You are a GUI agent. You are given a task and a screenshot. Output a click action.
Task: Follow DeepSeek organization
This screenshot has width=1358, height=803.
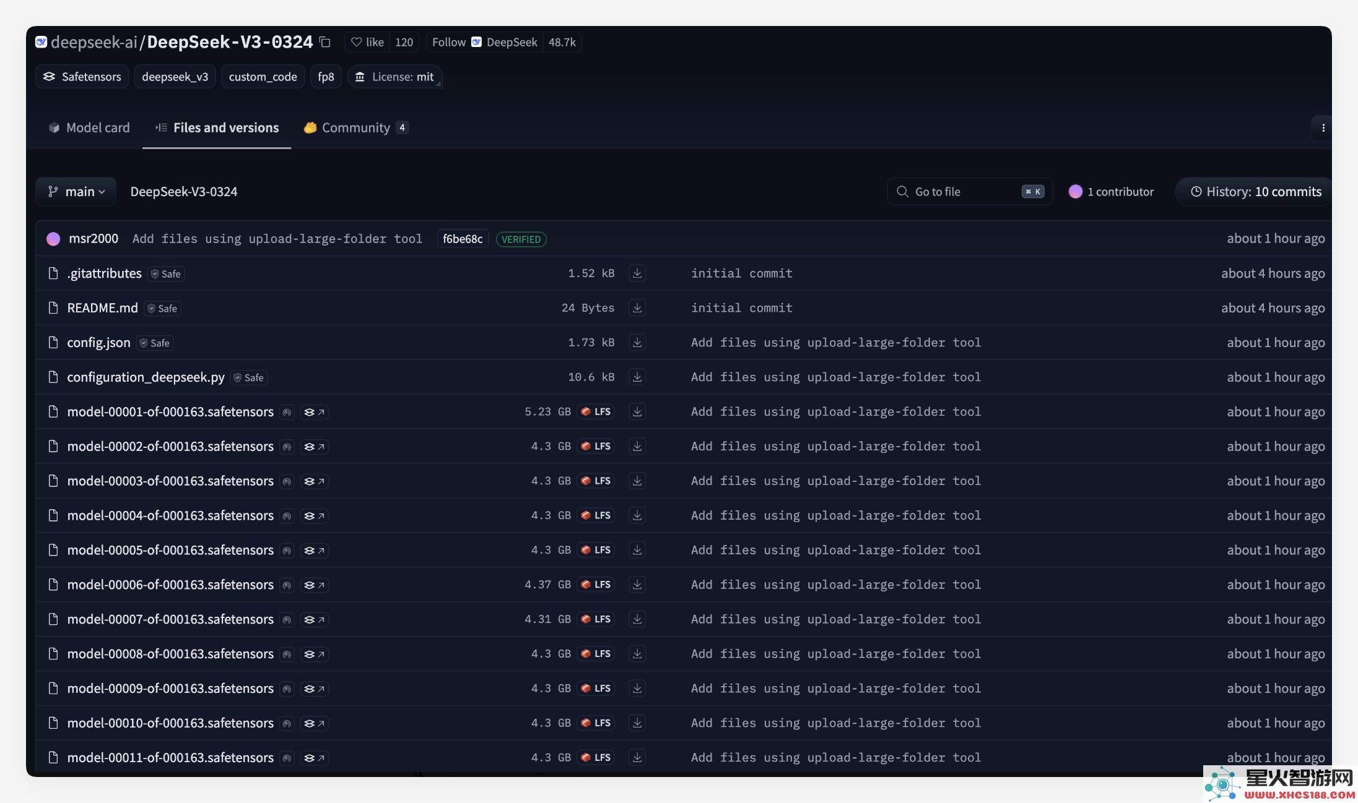pyautogui.click(x=484, y=42)
